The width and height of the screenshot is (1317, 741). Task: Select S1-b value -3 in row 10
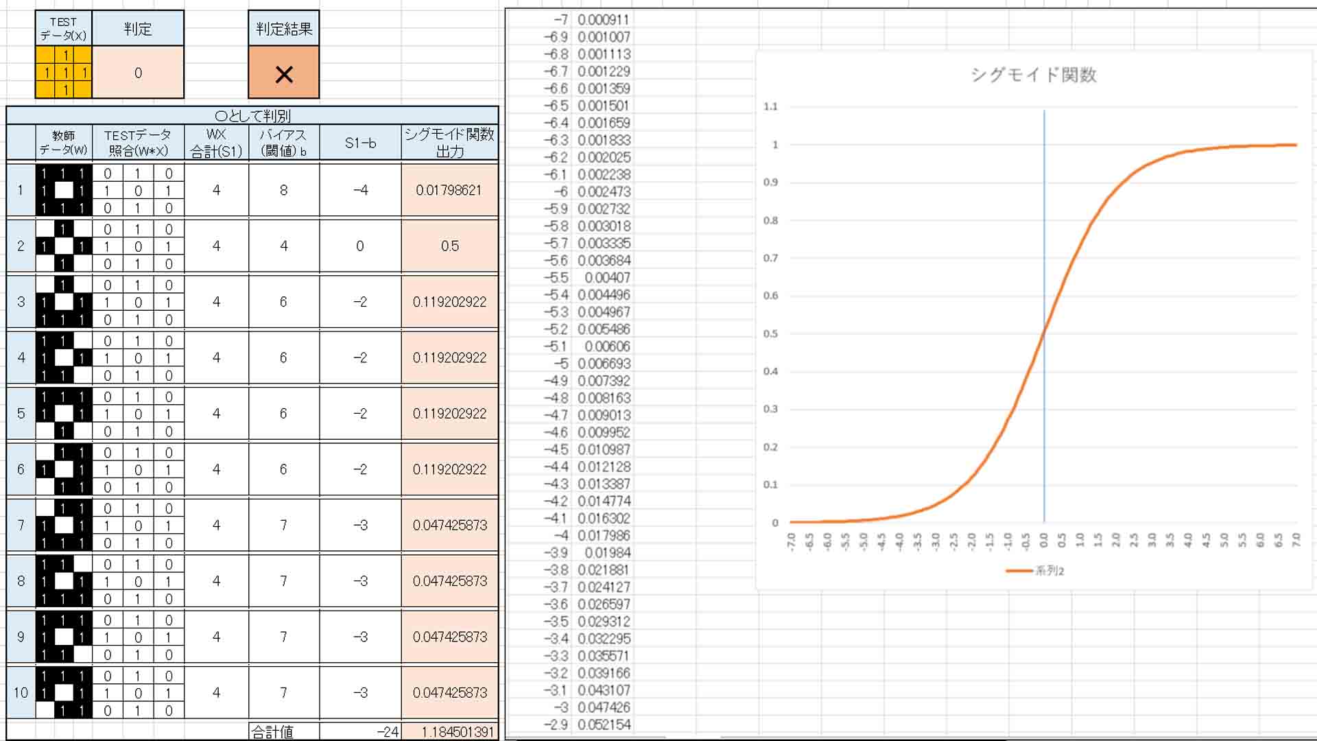[360, 693]
